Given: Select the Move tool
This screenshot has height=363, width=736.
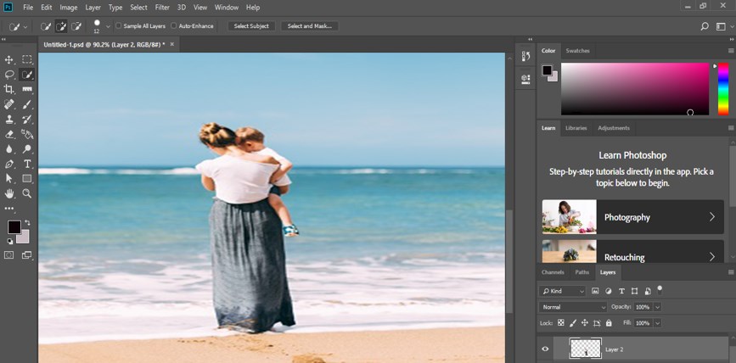Looking at the screenshot, I should click(9, 59).
